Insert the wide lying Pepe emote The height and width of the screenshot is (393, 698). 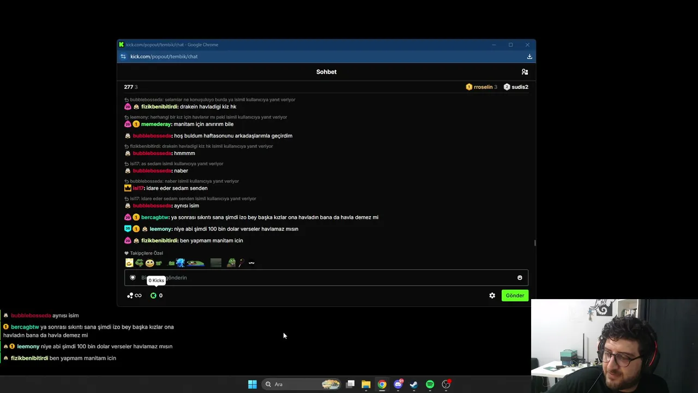[195, 263]
